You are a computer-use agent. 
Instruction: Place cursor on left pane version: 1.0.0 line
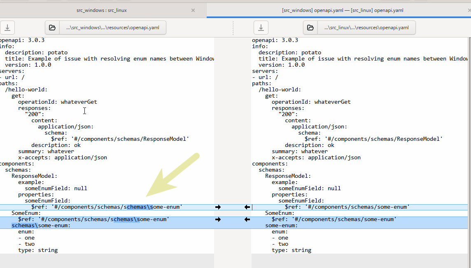point(34,65)
